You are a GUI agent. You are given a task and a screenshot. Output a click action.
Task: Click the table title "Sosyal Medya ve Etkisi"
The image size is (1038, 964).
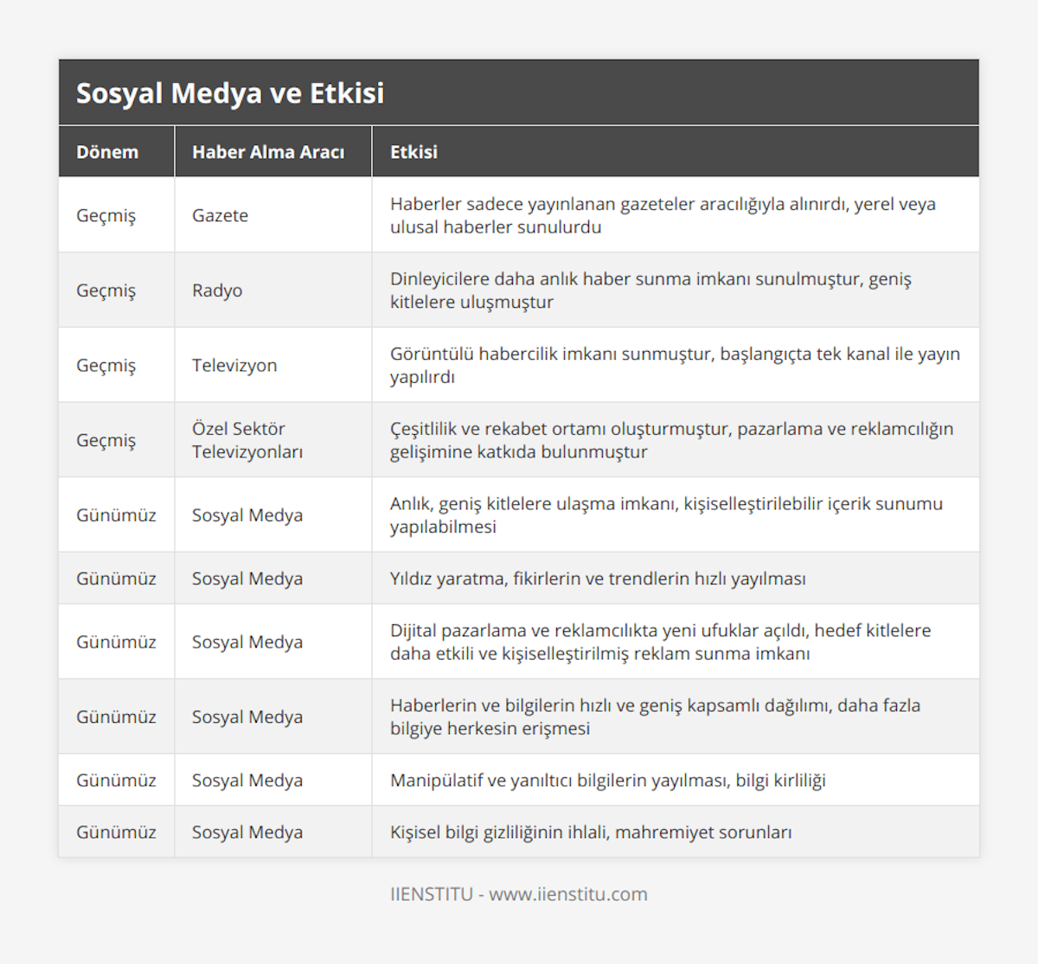230,93
